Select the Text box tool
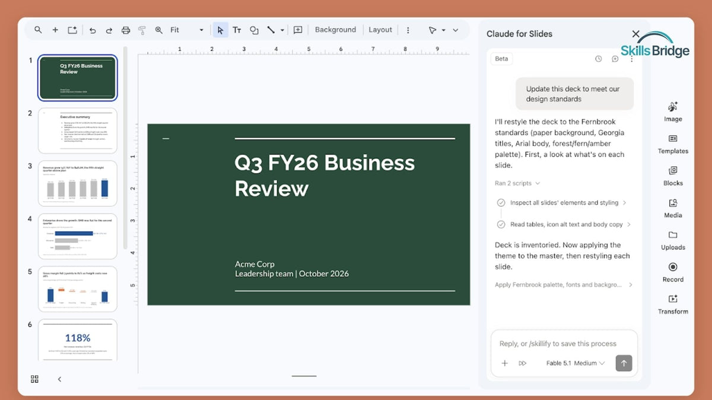Image resolution: width=712 pixels, height=400 pixels. tap(237, 30)
